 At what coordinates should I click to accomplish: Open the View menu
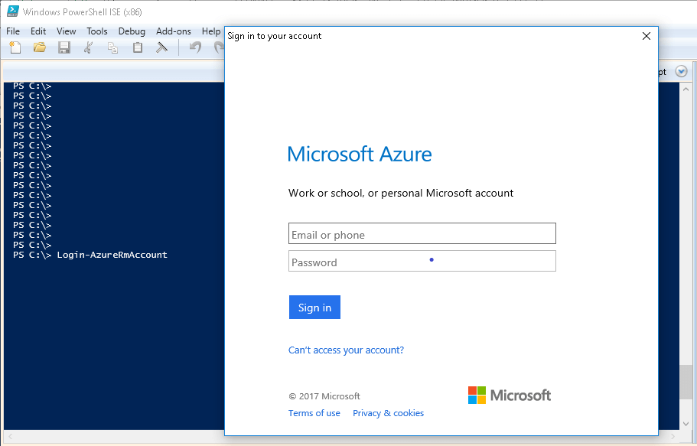67,31
